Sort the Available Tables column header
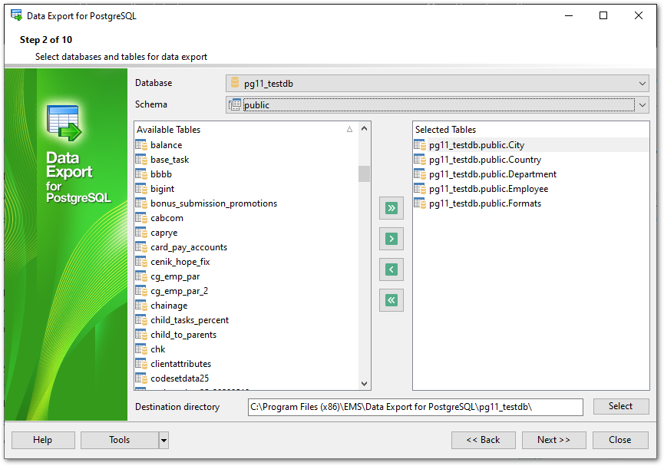Image resolution: width=664 pixels, height=466 pixels. (x=246, y=129)
